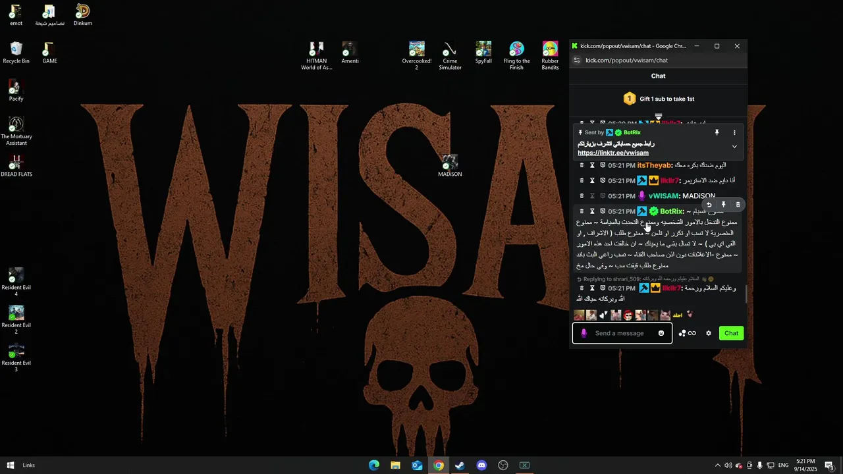Pin the BotRix rules message

(723, 205)
